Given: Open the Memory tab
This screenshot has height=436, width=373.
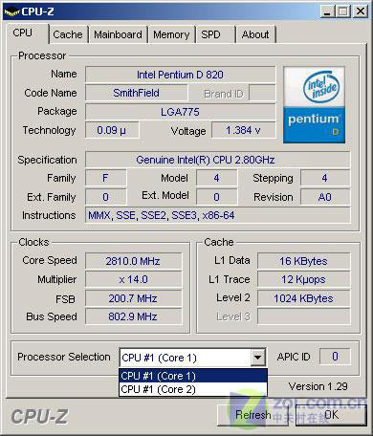Looking at the screenshot, I should (171, 34).
